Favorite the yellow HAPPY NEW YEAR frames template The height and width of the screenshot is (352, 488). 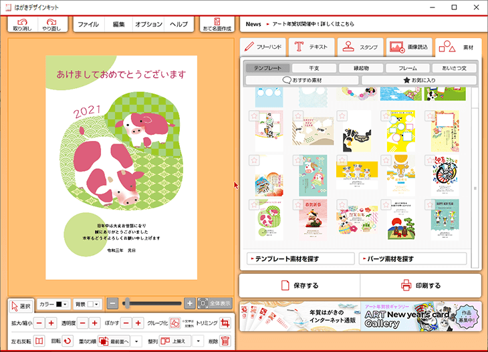[386, 116]
